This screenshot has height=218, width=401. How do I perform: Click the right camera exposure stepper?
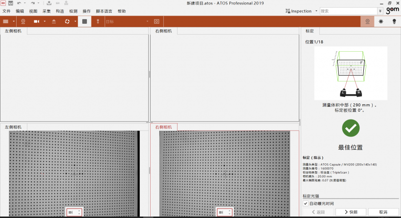[230, 212]
